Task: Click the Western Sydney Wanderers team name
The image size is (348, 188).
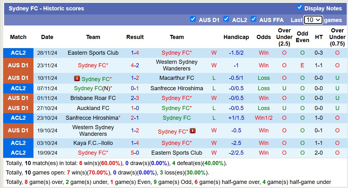Action: click(177, 65)
